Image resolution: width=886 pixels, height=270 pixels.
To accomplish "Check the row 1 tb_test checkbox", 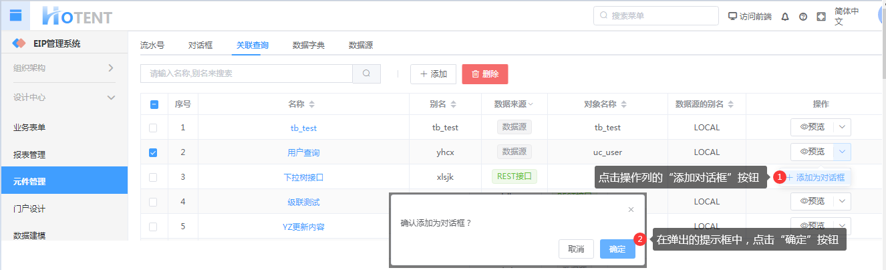I will click(x=154, y=128).
